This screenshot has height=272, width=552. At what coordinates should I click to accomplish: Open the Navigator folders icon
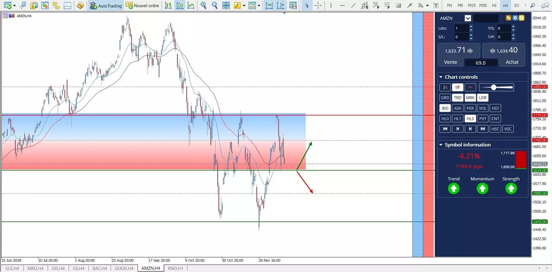point(56,6)
